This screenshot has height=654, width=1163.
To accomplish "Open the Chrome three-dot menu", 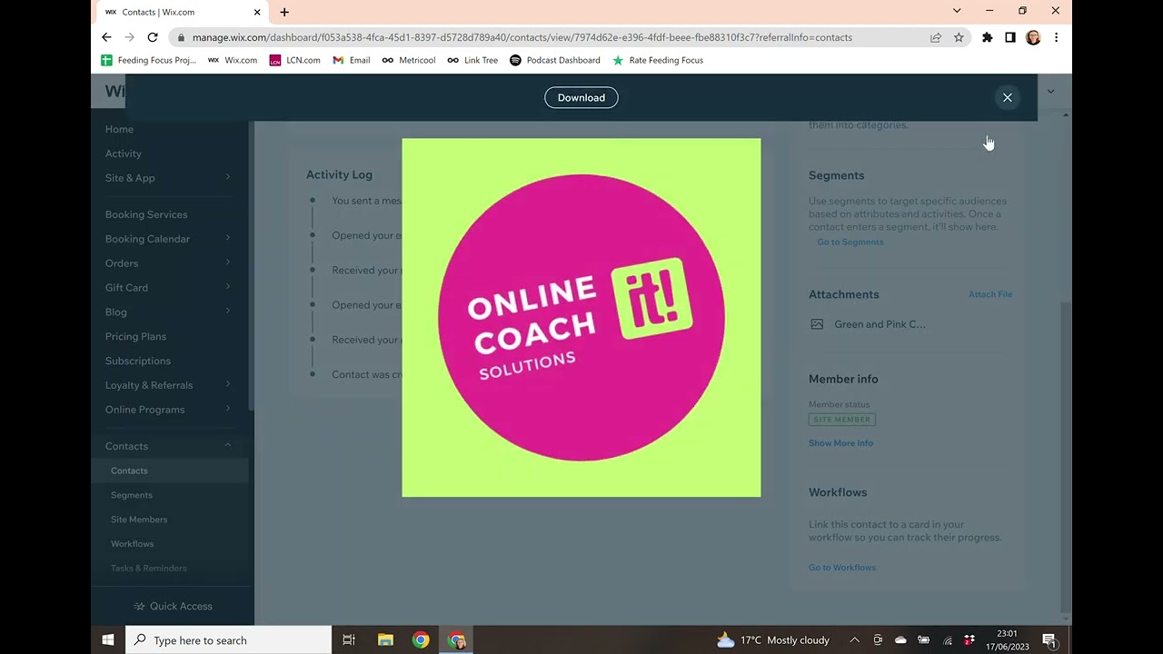I will pos(1056,37).
